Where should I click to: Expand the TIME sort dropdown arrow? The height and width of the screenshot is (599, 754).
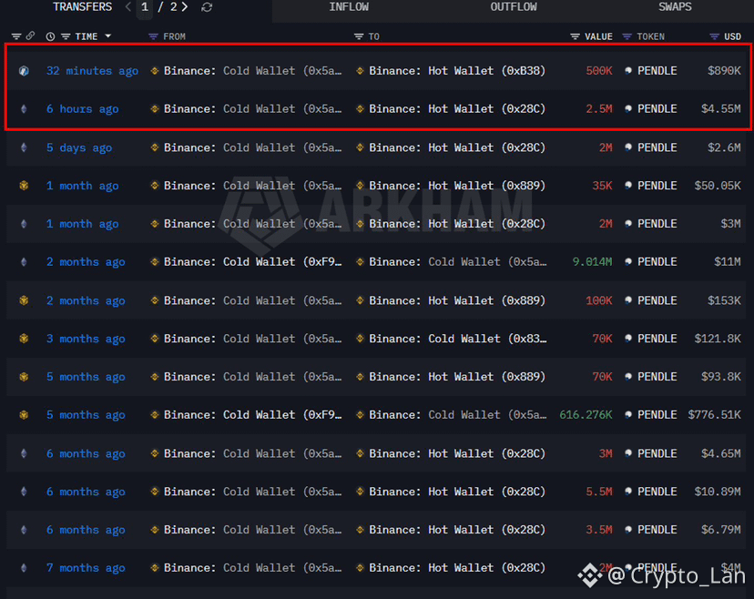tap(107, 36)
